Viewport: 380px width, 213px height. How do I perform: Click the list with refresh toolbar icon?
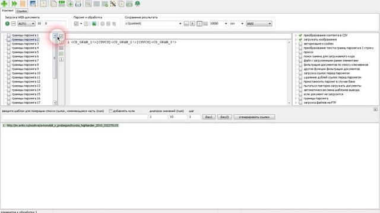(104, 4)
